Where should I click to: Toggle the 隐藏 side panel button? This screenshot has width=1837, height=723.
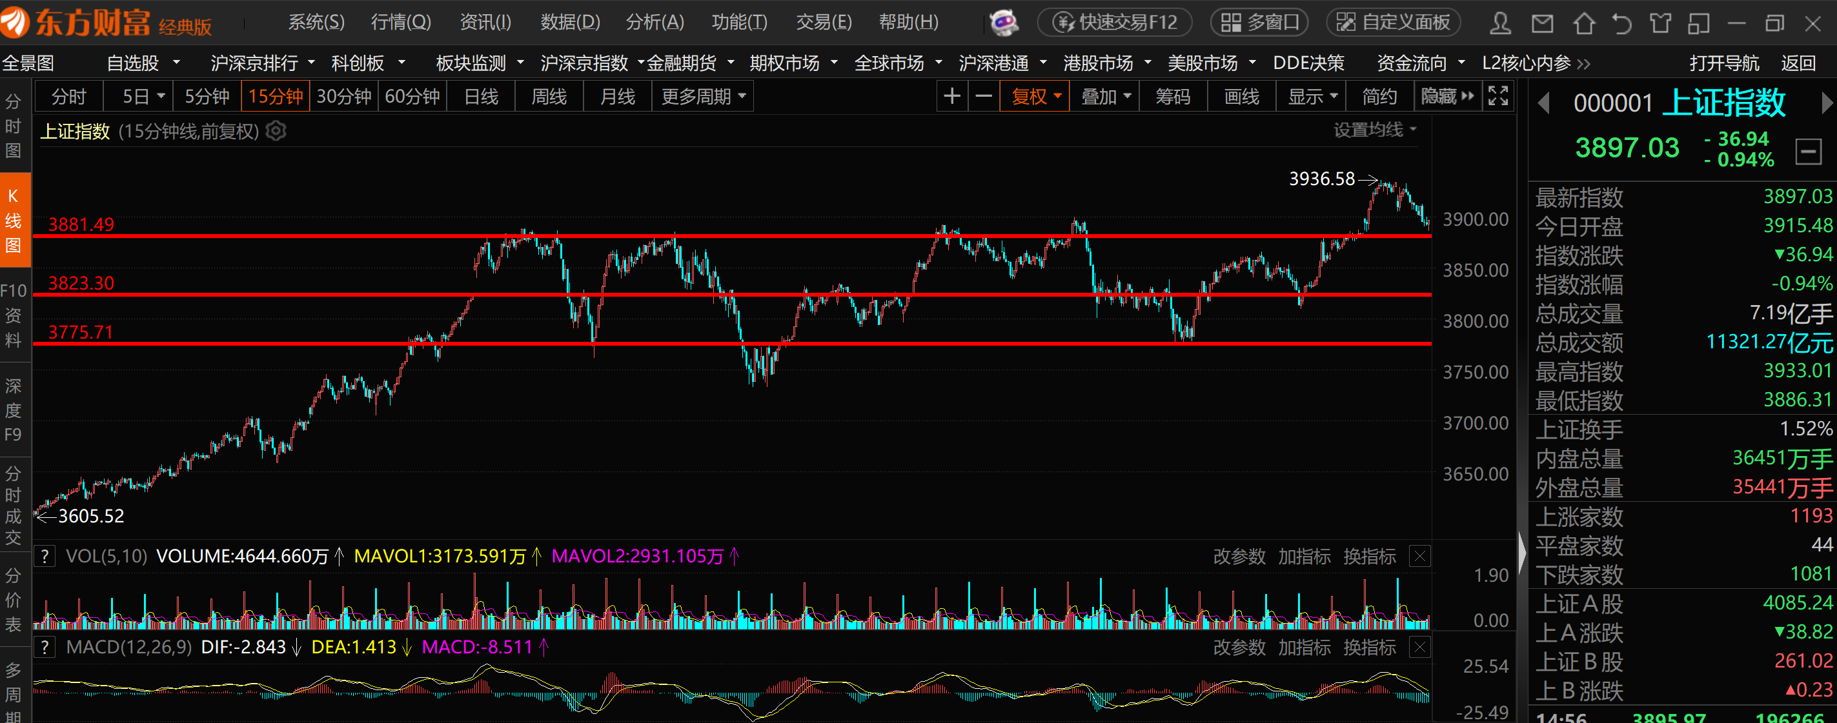click(x=1447, y=96)
